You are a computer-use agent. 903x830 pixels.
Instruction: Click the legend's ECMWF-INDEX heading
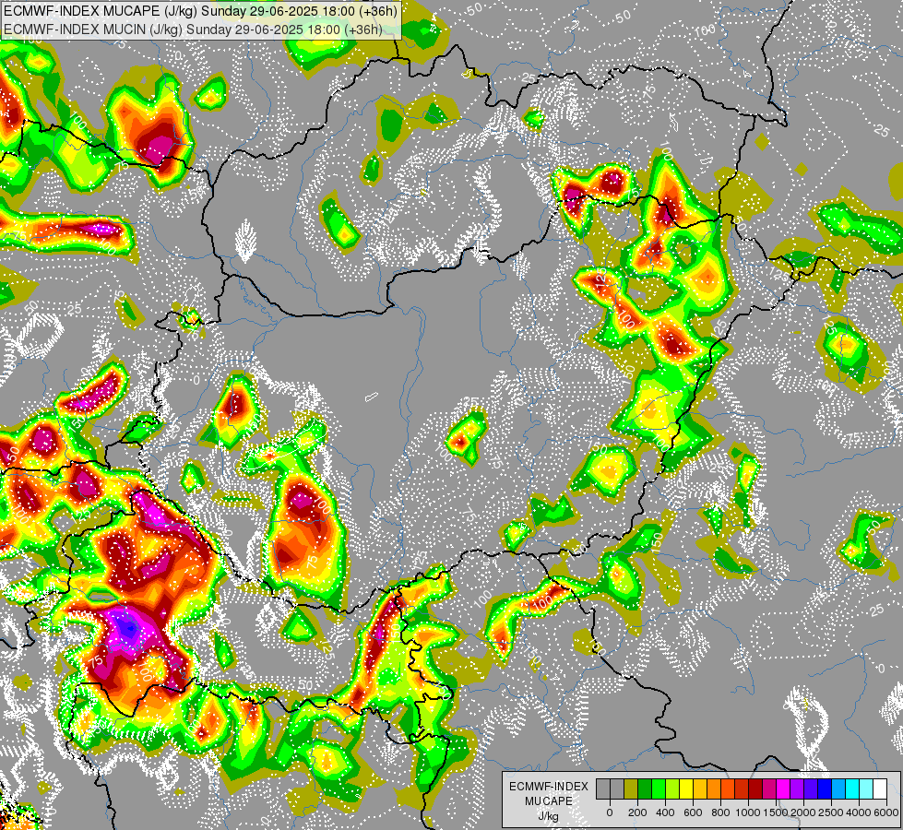click(x=549, y=787)
